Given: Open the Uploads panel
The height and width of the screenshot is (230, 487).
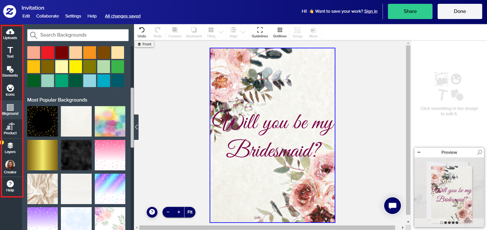Looking at the screenshot, I should [x=10, y=34].
